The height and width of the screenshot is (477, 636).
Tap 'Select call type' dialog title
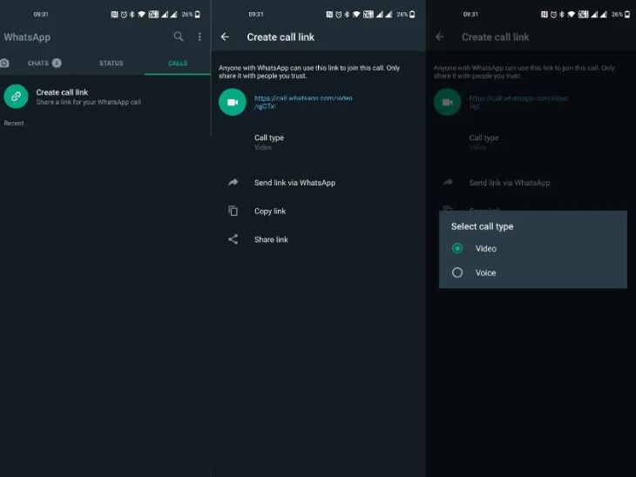click(483, 226)
